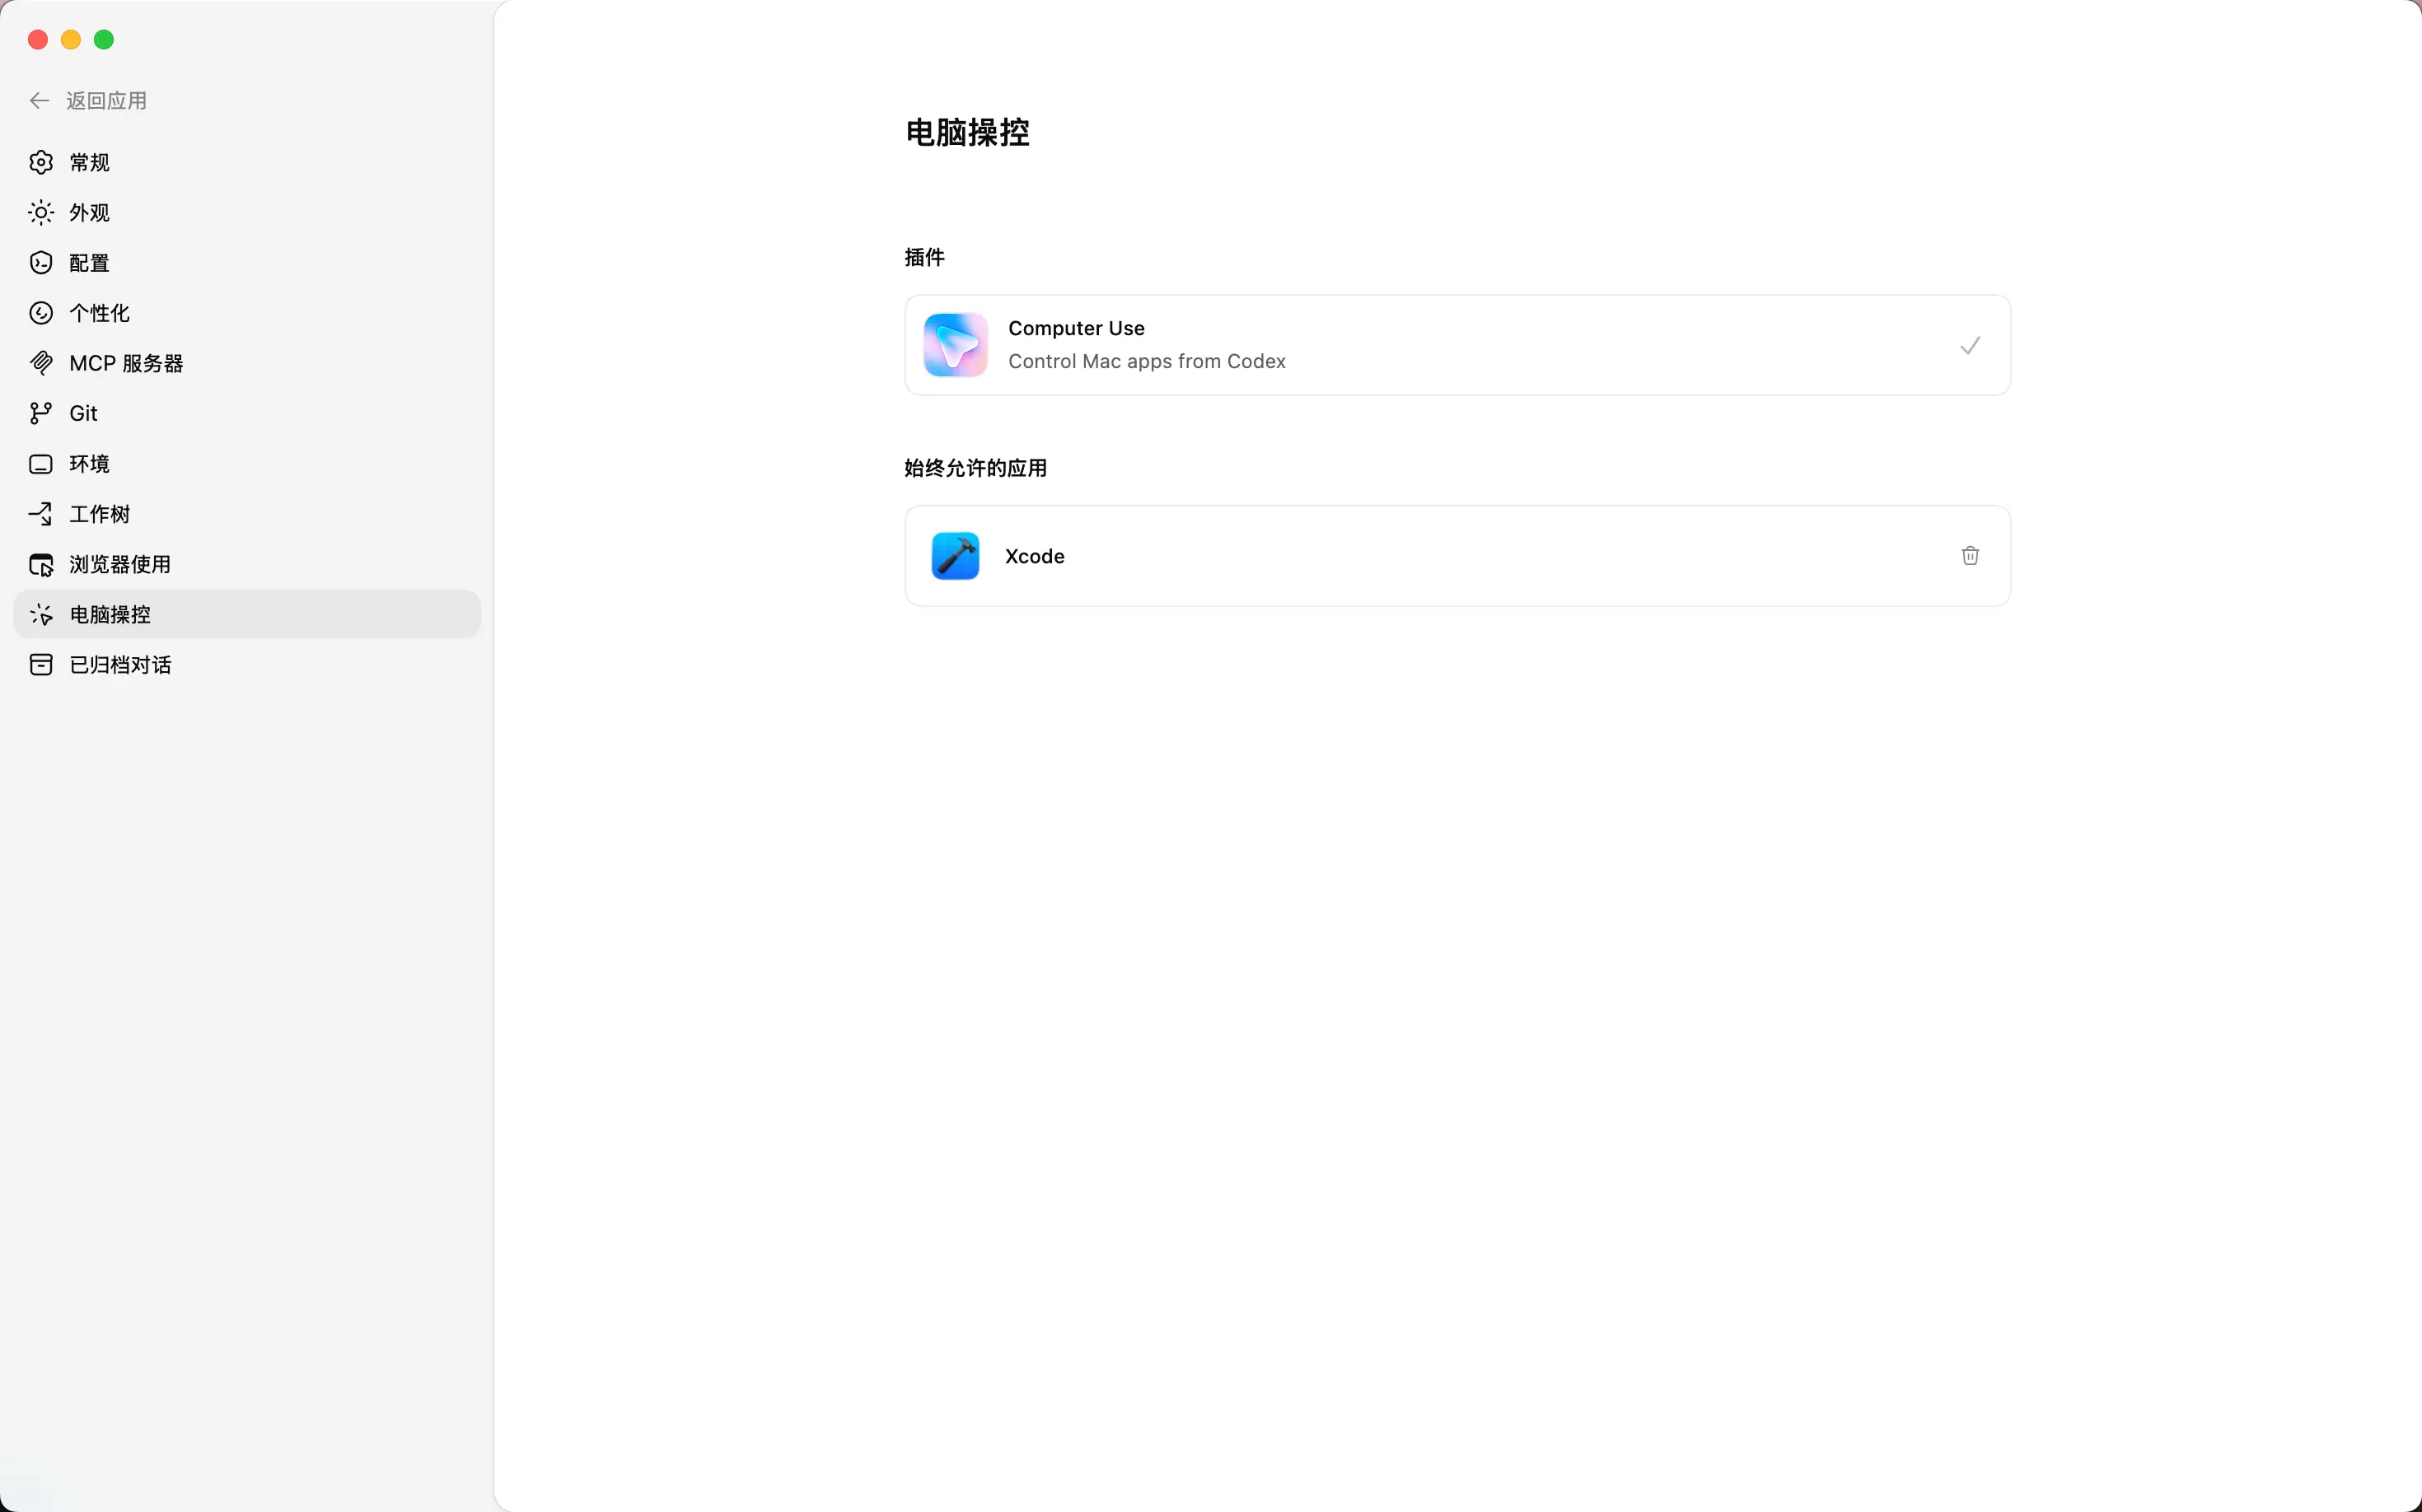Toggle the Computer Use plugin checkmark
Screen dimensions: 2422x1512
point(1970,346)
